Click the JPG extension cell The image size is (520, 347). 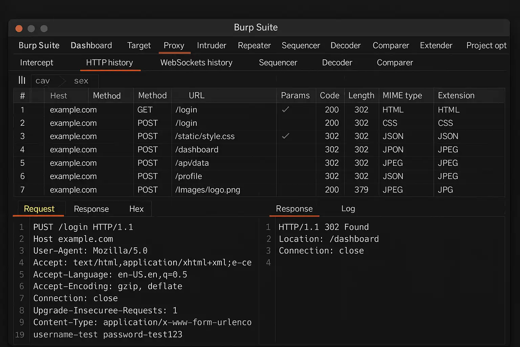(445, 190)
